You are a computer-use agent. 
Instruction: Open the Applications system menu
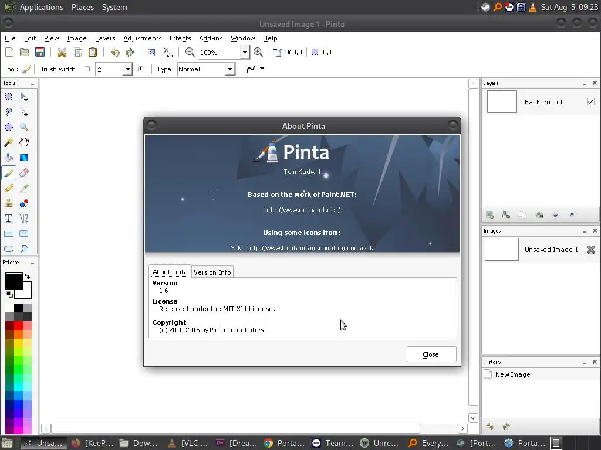(x=42, y=7)
